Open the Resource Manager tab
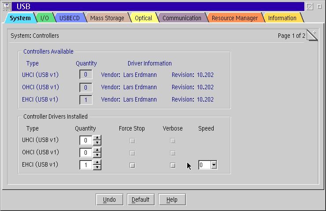The image size is (326, 211). tap(235, 18)
